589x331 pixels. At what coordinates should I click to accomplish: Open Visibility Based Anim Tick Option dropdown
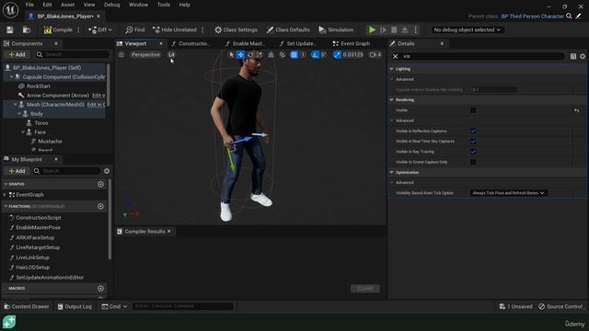508,193
